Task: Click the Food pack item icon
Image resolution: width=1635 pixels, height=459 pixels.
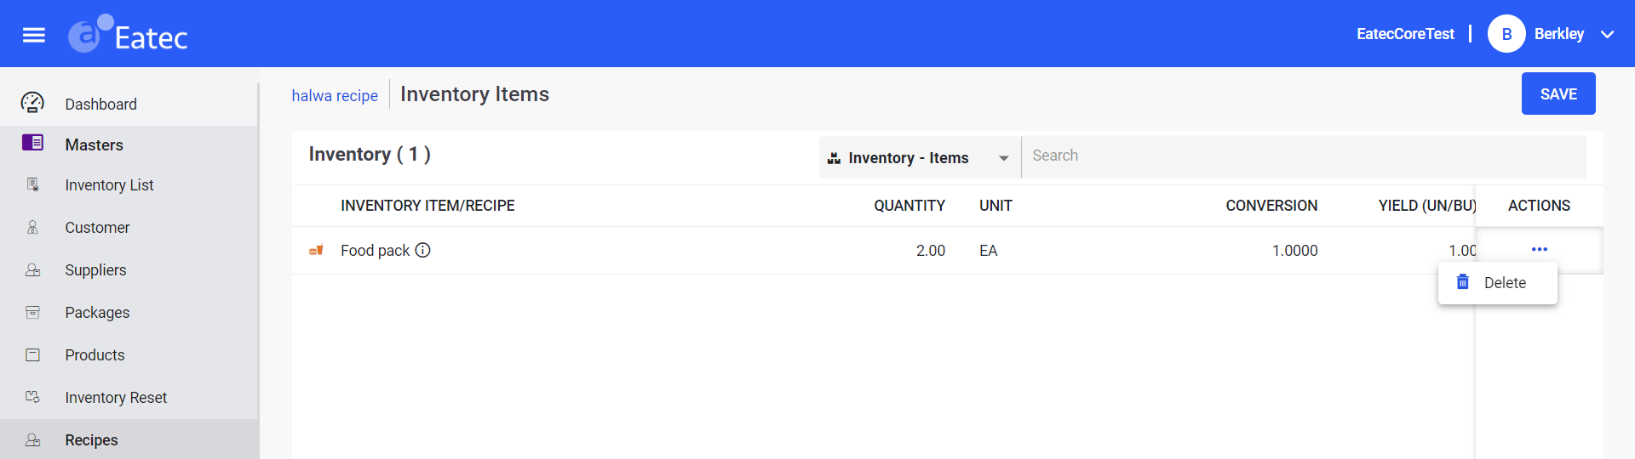Action: 316,250
